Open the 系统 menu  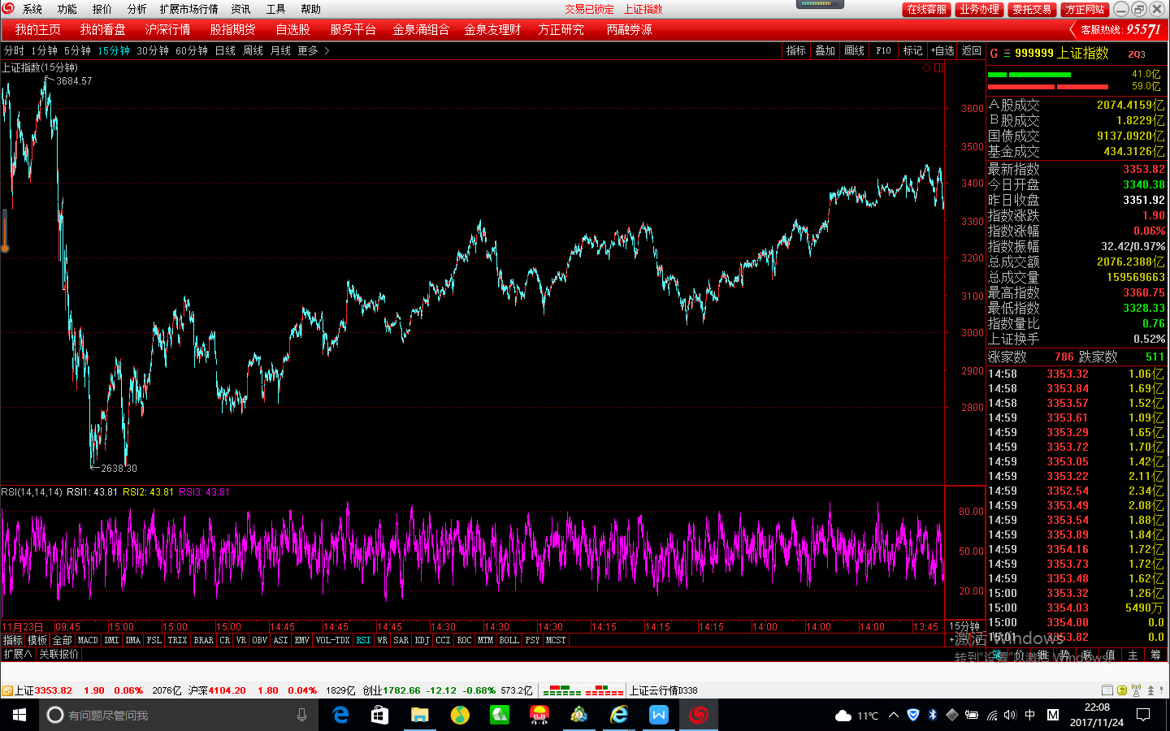point(32,10)
